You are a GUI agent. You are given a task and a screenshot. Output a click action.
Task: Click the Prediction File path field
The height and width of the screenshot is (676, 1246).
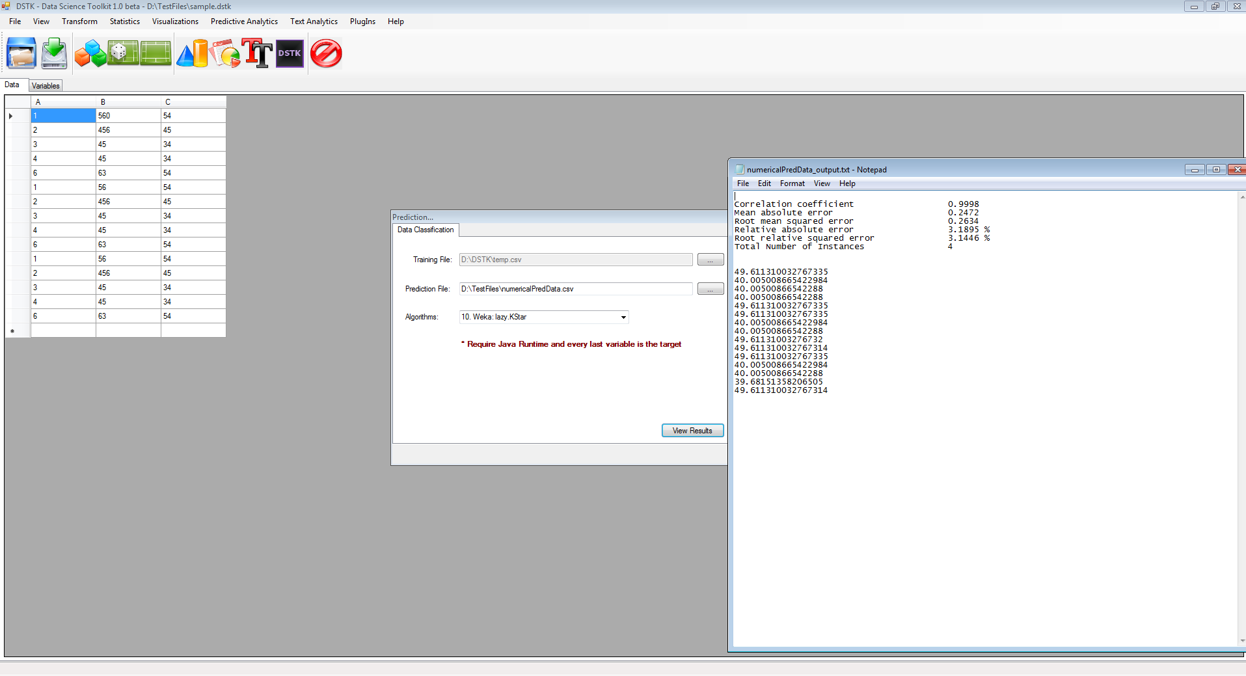(576, 289)
